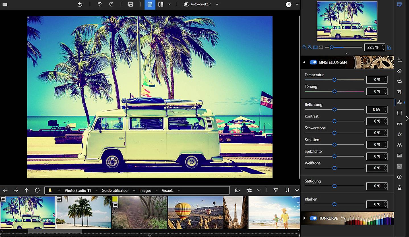Click the refresh folder icon
The image size is (409, 237).
(37, 190)
